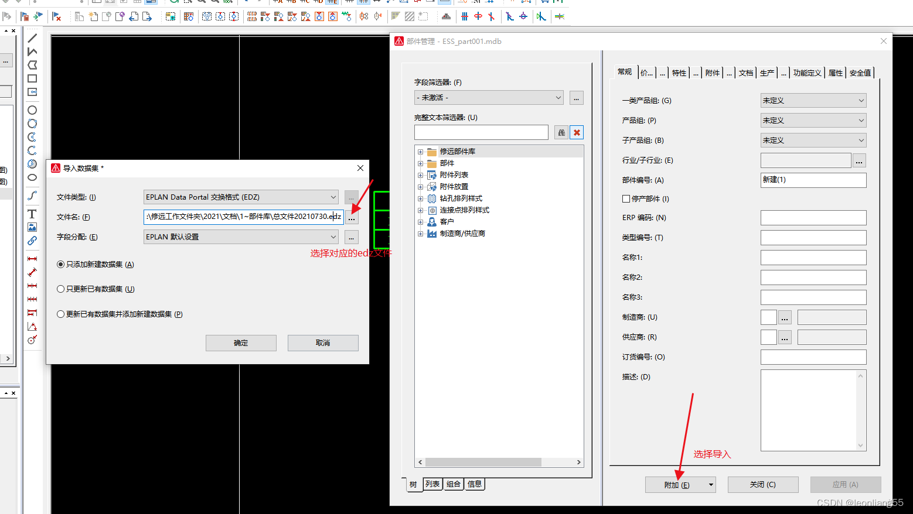Image resolution: width=913 pixels, height=514 pixels.
Task: Choose the Insert Image tool
Action: (32, 227)
